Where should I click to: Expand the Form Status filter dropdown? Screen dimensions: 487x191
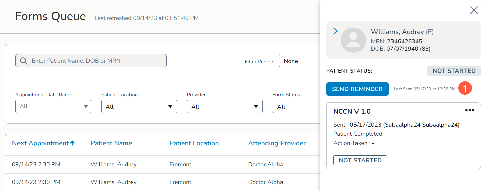click(x=295, y=107)
